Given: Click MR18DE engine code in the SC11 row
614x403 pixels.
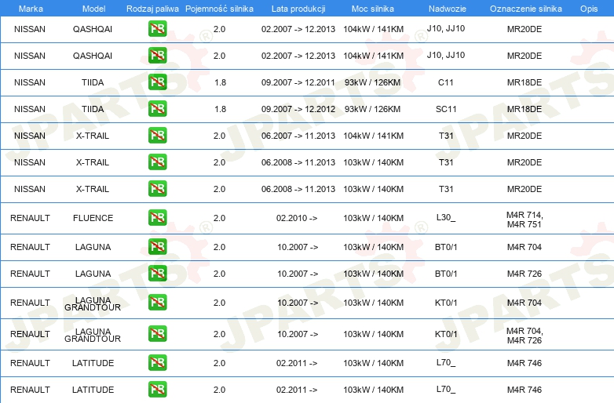Looking at the screenshot, I should pyautogui.click(x=524, y=109).
